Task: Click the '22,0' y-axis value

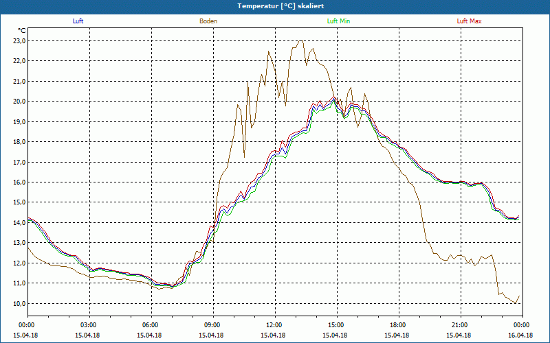Action: click(20, 61)
